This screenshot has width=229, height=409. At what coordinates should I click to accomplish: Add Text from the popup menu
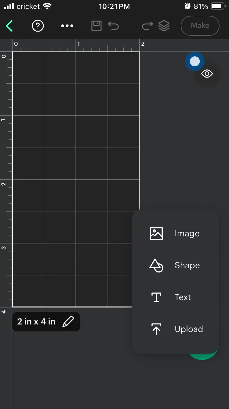click(x=183, y=297)
